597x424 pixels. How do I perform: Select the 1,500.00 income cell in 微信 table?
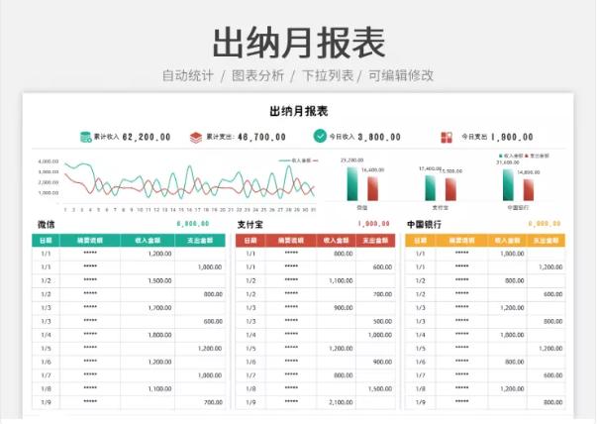148,280
